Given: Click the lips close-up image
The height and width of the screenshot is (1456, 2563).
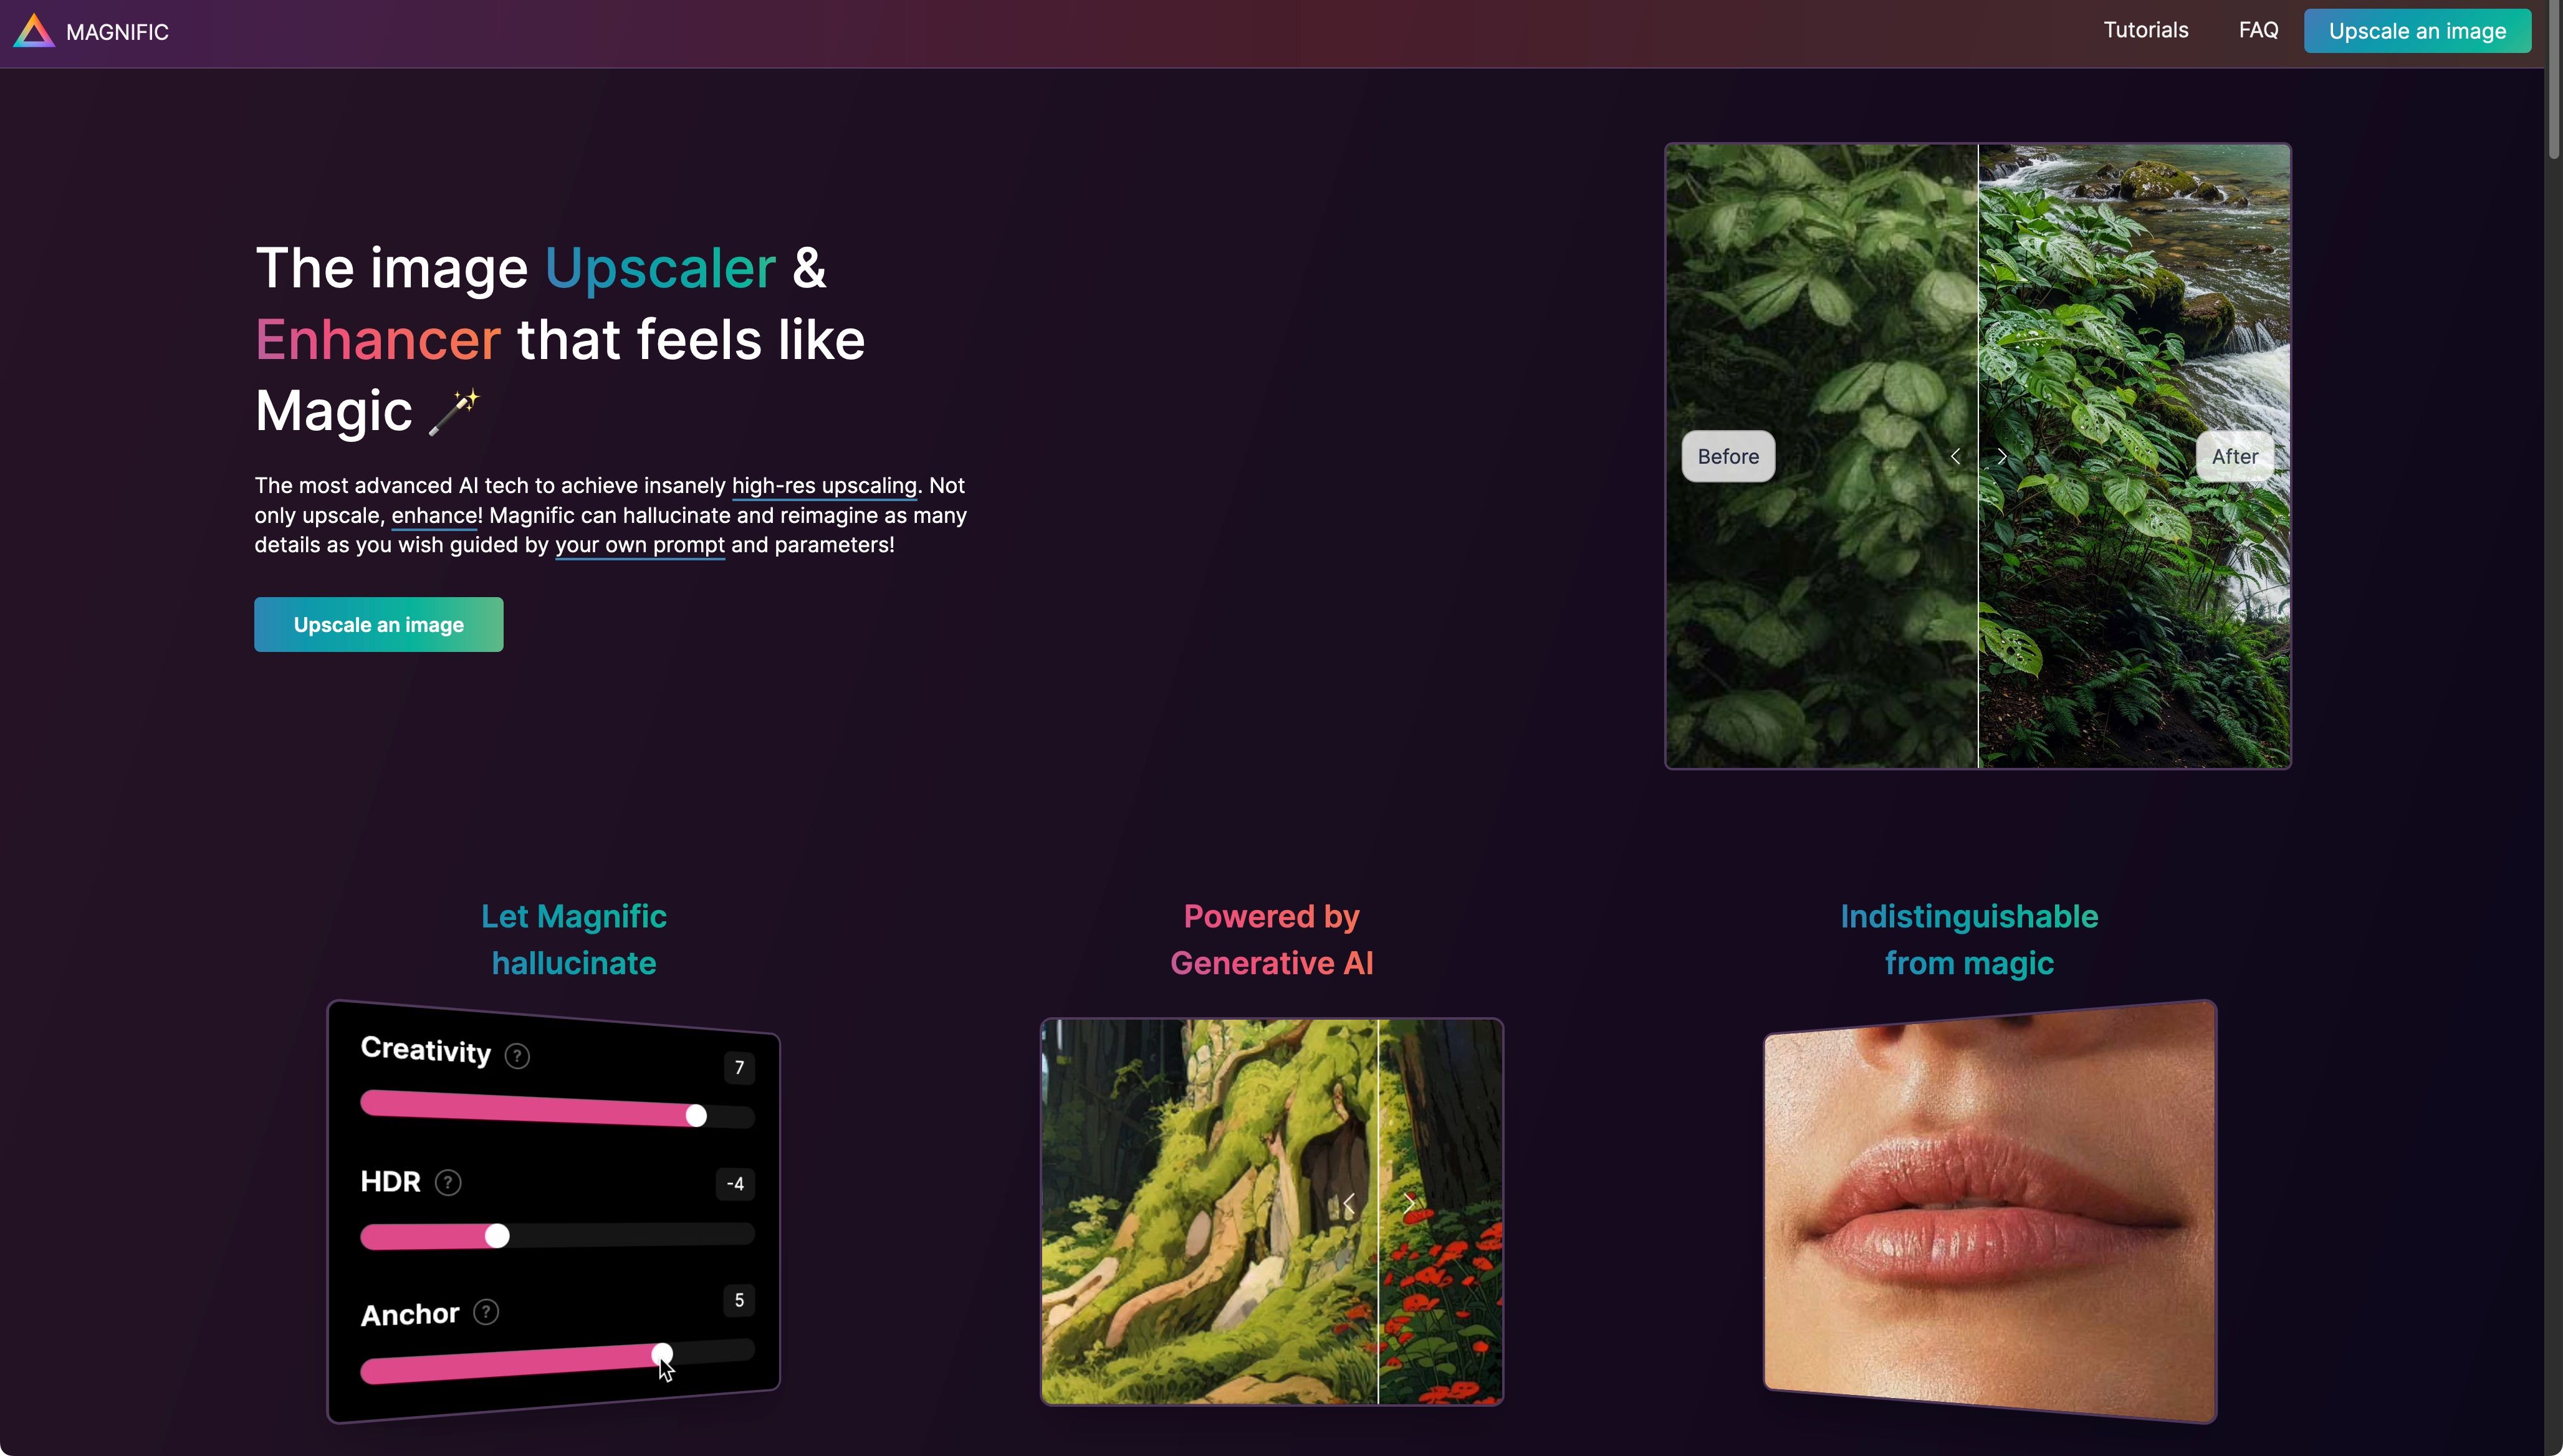Looking at the screenshot, I should 1990,1211.
